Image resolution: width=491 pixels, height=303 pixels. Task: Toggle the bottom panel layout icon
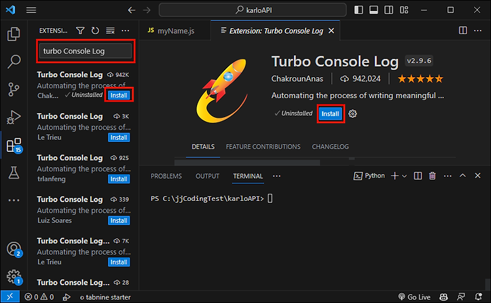374,10
